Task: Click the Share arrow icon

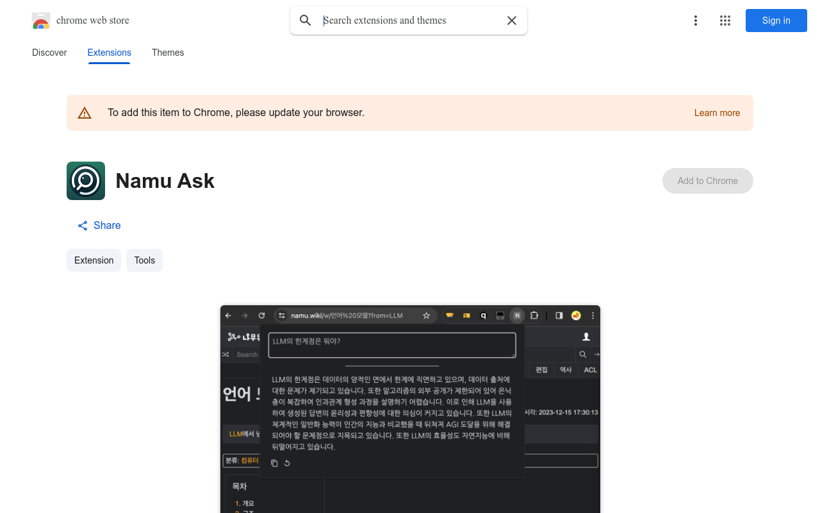Action: pyautogui.click(x=82, y=225)
